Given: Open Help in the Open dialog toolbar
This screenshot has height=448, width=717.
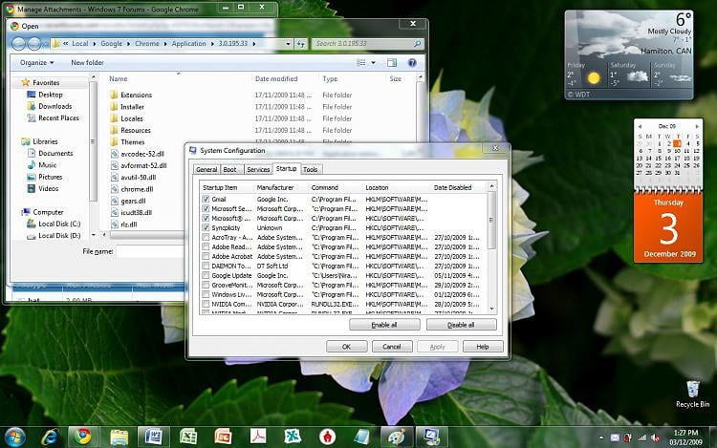Looking at the screenshot, I should coord(412,62).
